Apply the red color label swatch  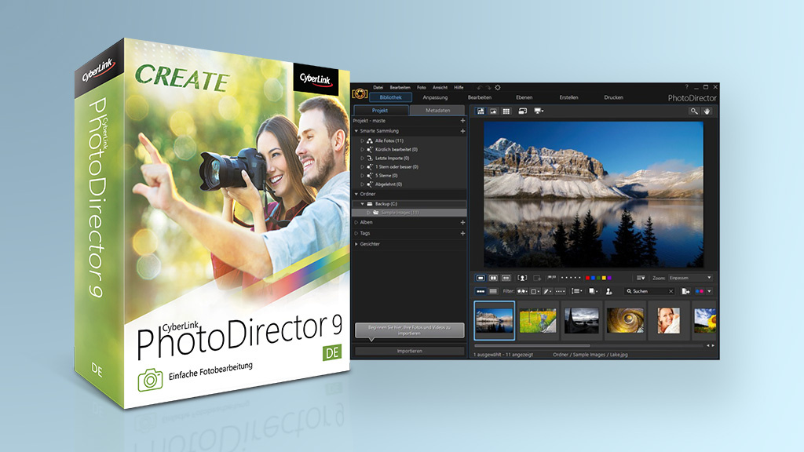pyautogui.click(x=587, y=278)
